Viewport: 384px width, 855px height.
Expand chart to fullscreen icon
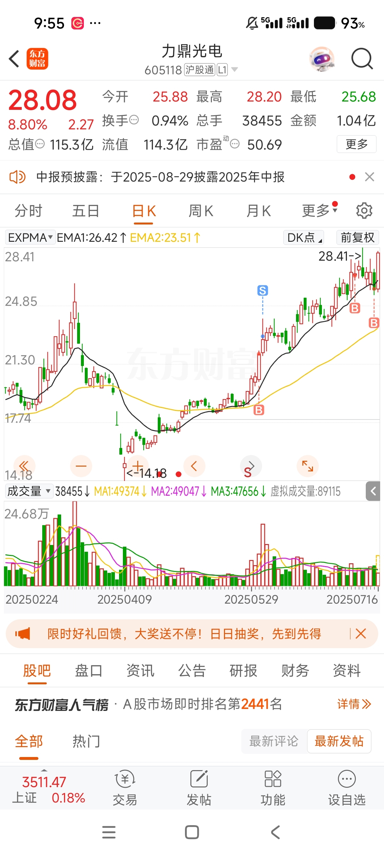pyautogui.click(x=308, y=466)
